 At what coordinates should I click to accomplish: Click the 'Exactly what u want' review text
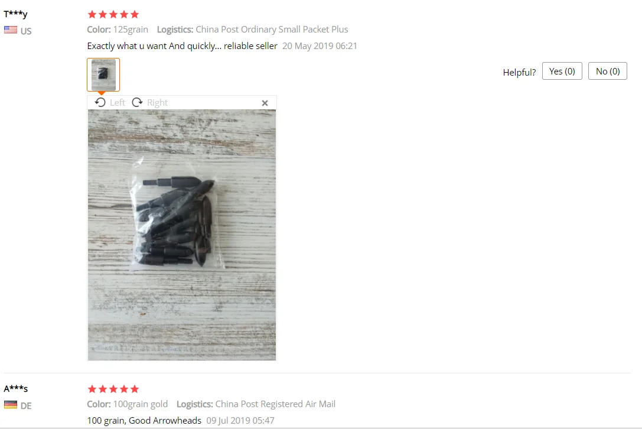(x=182, y=46)
